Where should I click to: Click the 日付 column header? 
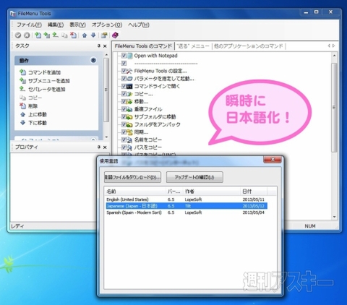(254, 192)
